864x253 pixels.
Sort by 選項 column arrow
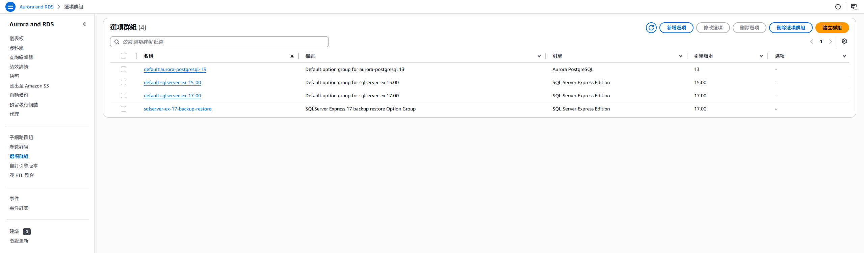(844, 56)
